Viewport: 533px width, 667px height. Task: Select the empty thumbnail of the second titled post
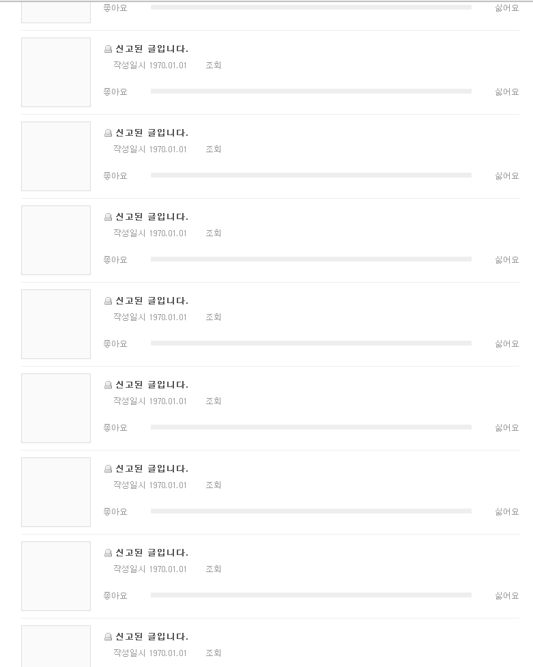point(56,156)
